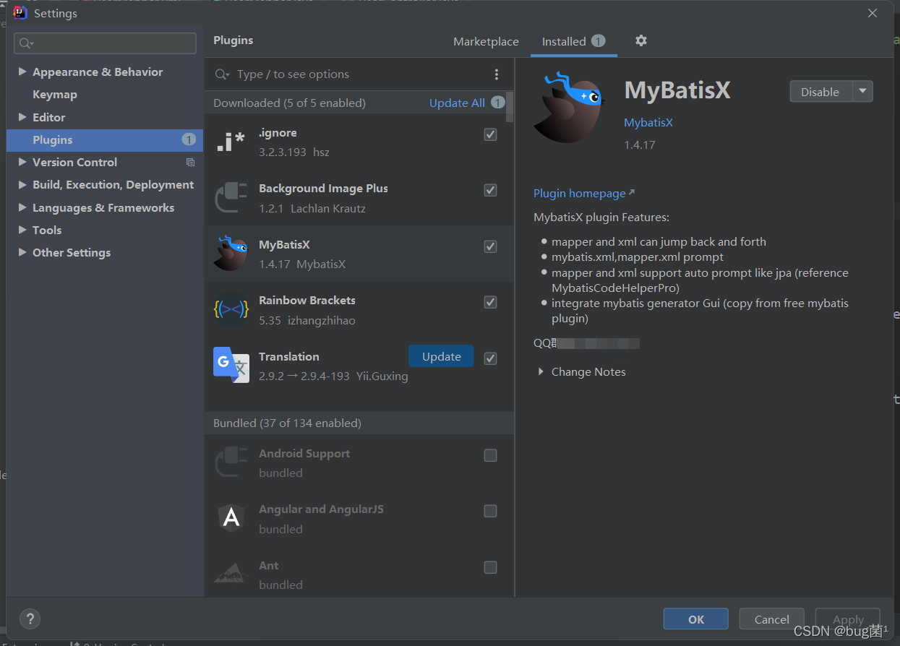
Task: Select the Background Image Plus name
Action: click(x=323, y=189)
